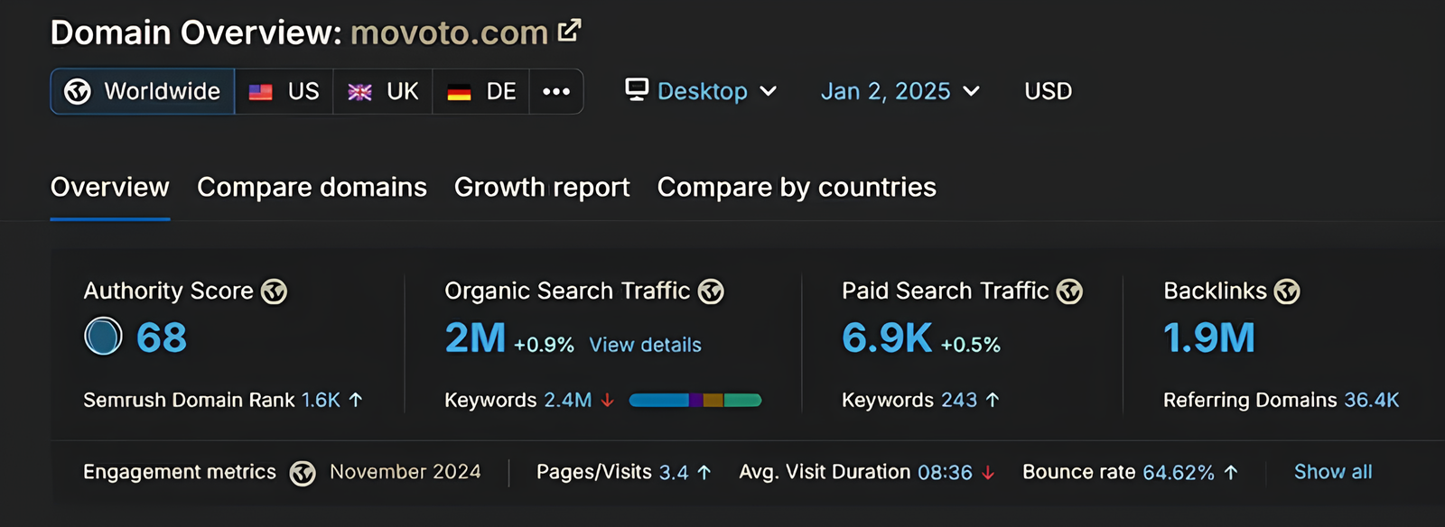
Task: Click red down arrow beside organic Keywords 2.4M
Action: pos(608,400)
